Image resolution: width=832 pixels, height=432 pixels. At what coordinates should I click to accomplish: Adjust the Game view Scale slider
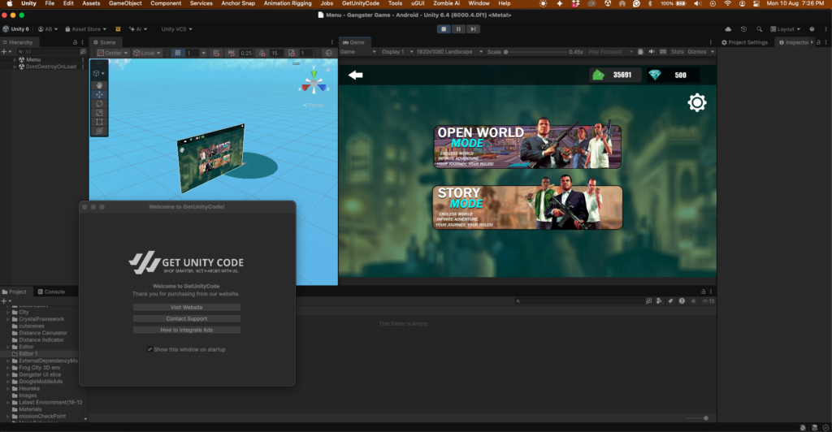[x=535, y=52]
